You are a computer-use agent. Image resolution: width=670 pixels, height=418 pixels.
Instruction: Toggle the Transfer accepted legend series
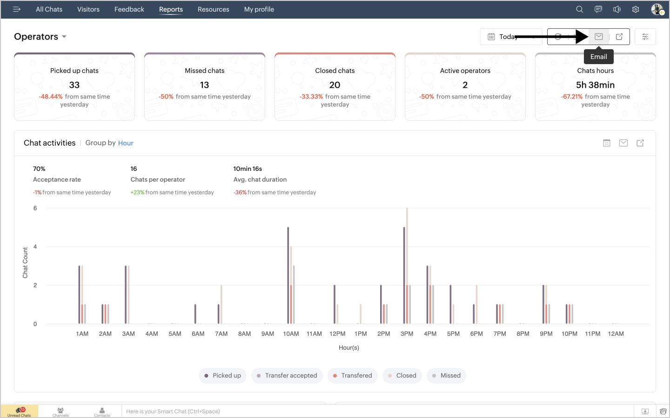pyautogui.click(x=287, y=376)
